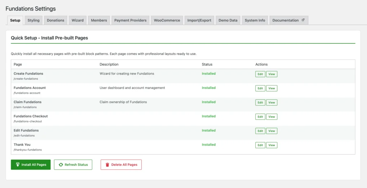View the Create Fundations page
367x188 pixels.
point(272,74)
